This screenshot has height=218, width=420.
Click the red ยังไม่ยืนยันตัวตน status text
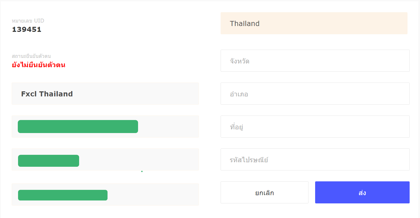[x=38, y=65]
